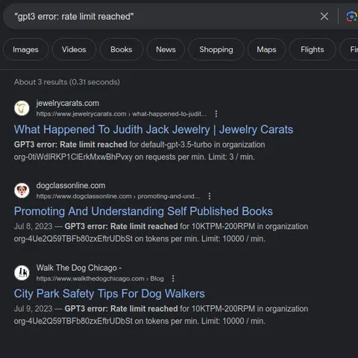
Task: Switch to the Flights filter
Action: tap(313, 49)
